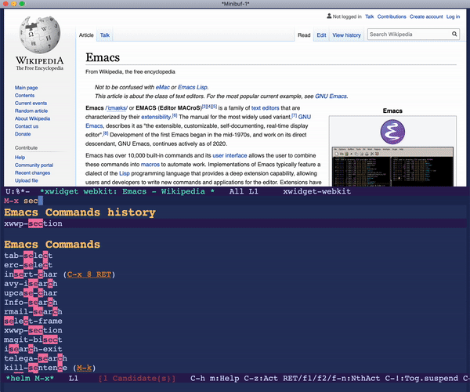Click the search magnifier icon
This screenshot has height=392, width=470.
coord(454,34)
